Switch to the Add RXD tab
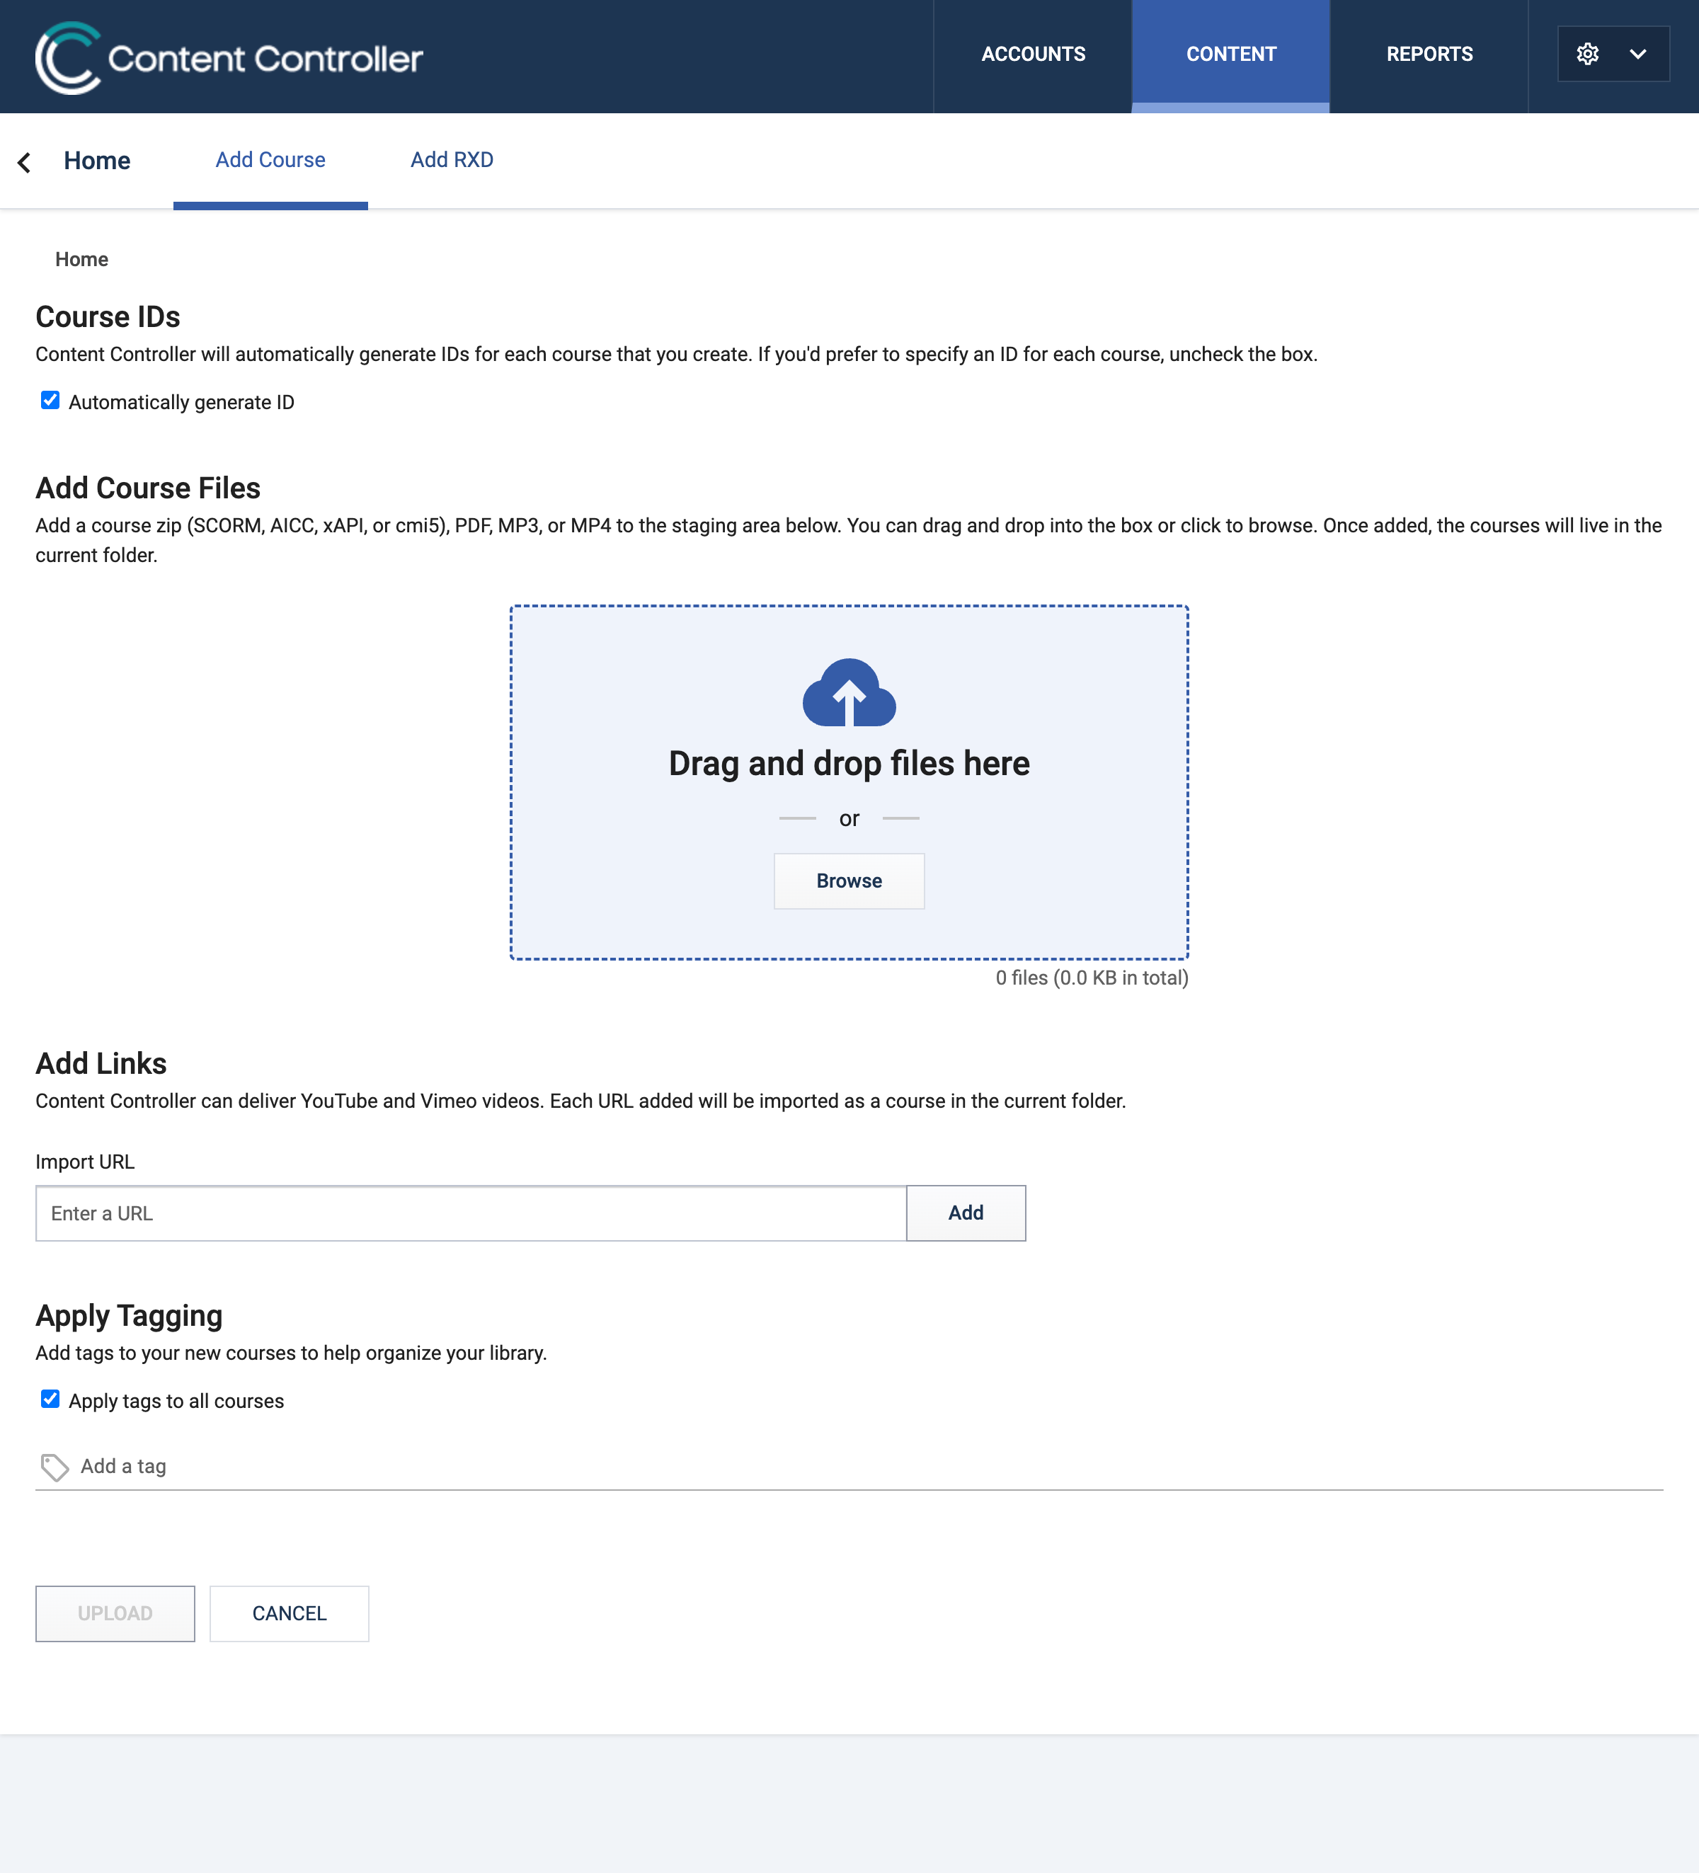 tap(452, 161)
